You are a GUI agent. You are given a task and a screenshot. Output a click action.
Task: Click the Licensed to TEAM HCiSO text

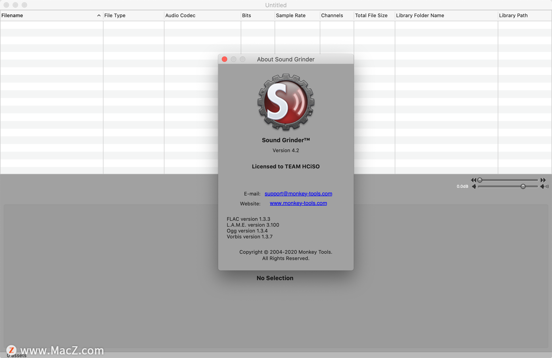[x=286, y=166]
